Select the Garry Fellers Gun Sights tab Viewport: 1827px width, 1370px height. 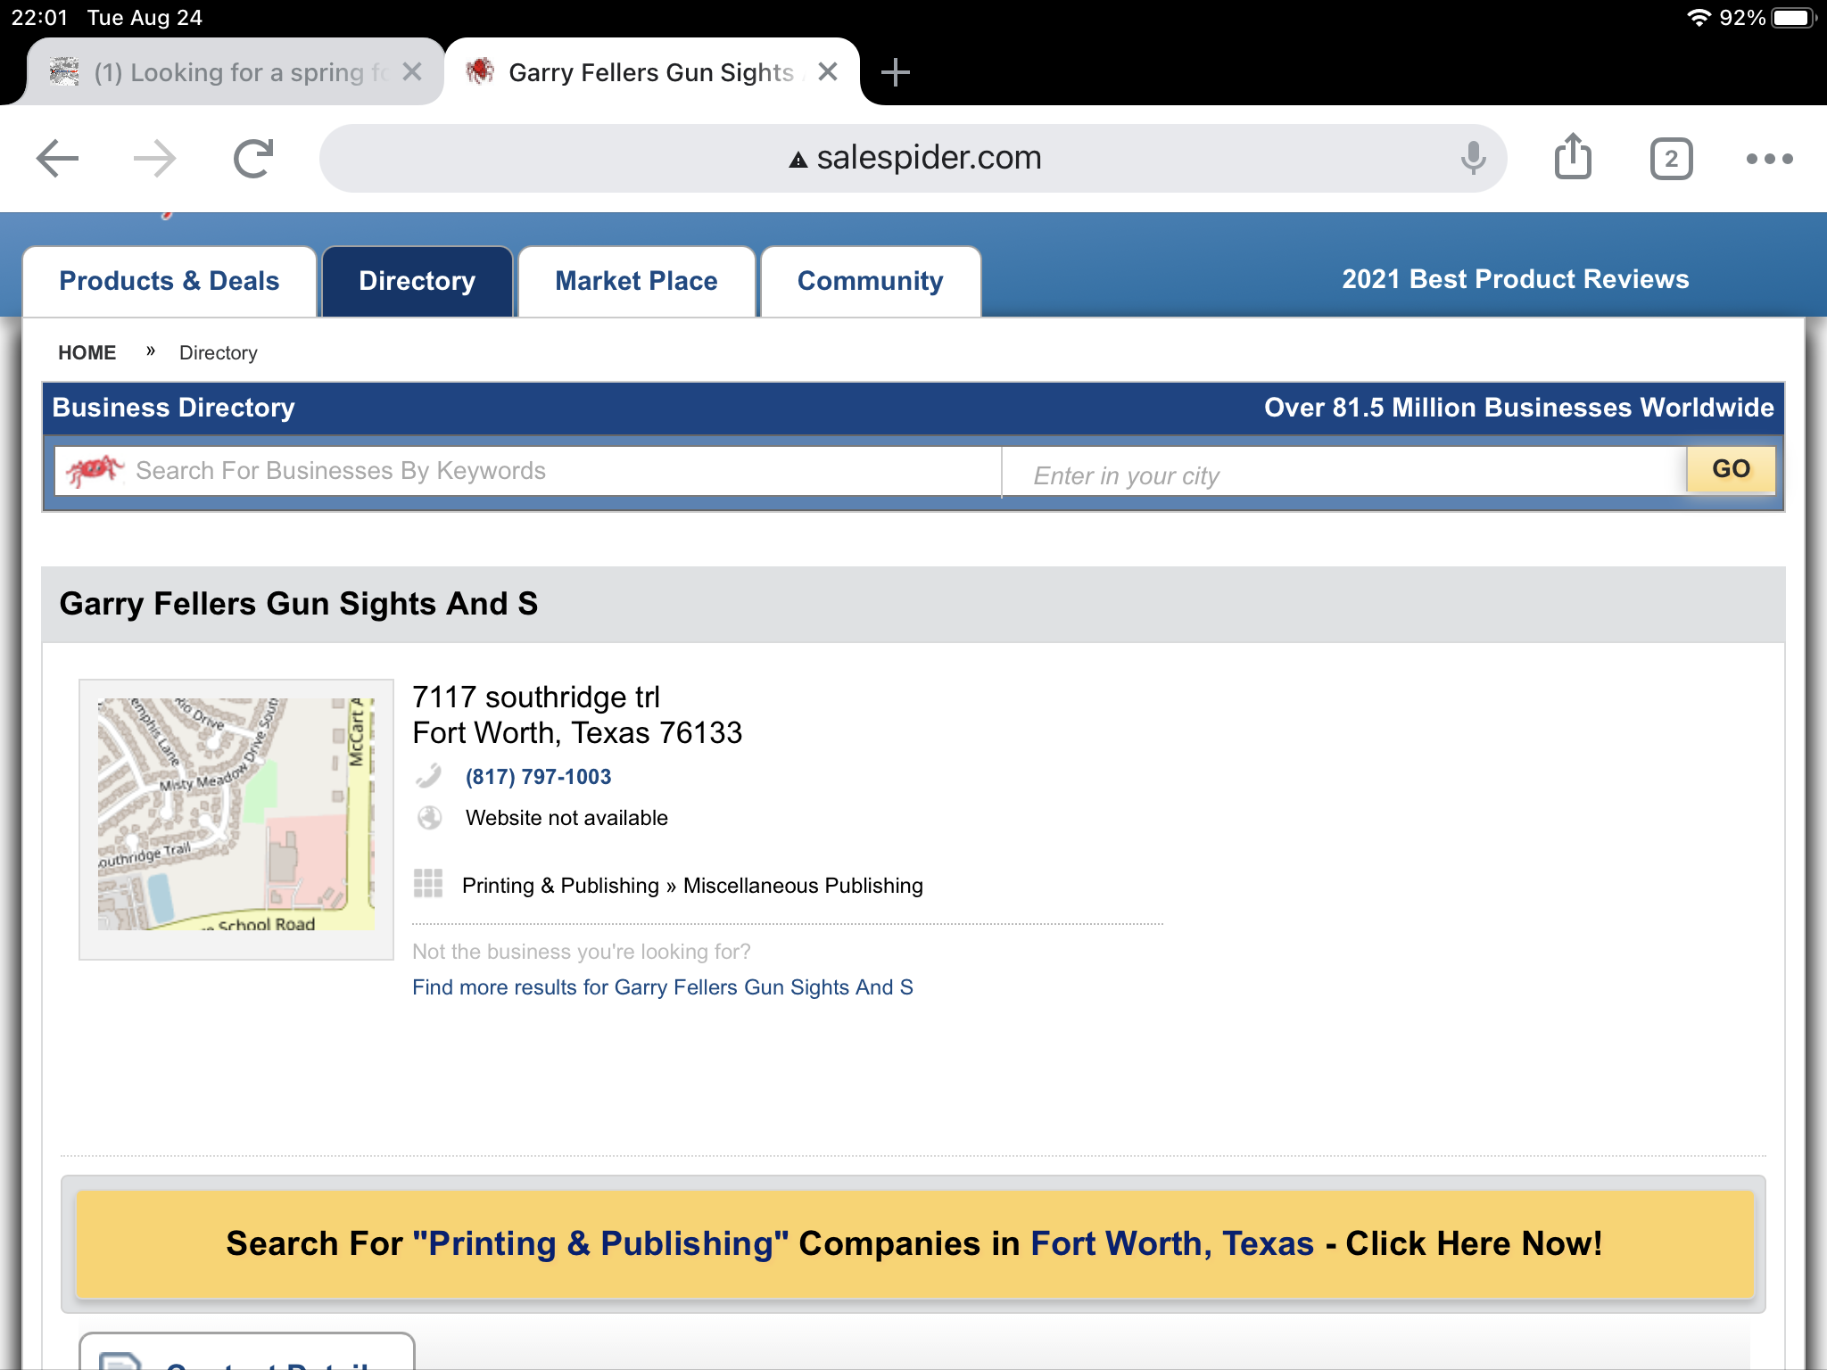pyautogui.click(x=651, y=72)
